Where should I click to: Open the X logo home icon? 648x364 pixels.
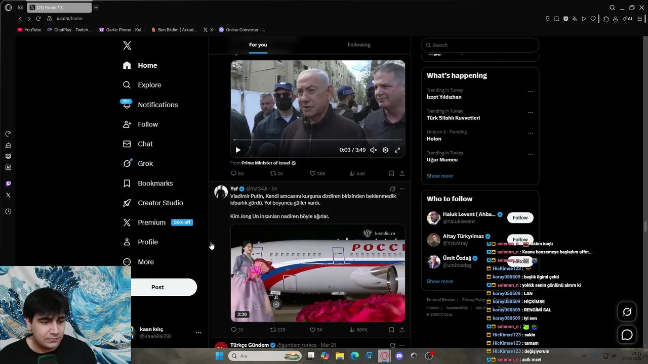click(x=127, y=45)
